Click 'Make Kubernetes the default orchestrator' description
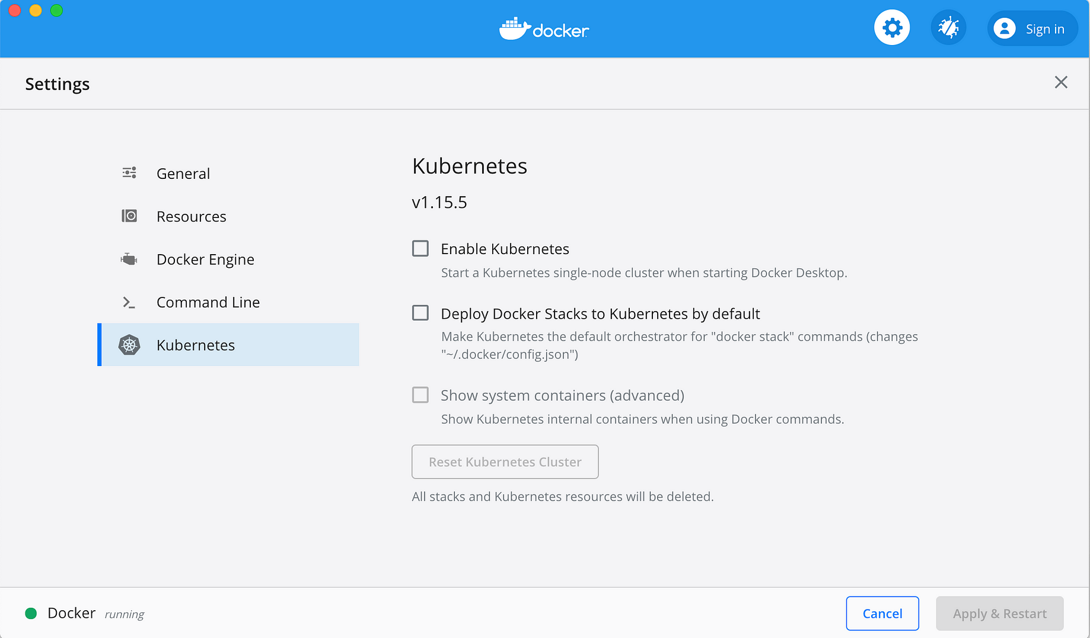Viewport: 1090px width, 638px height. (680, 345)
